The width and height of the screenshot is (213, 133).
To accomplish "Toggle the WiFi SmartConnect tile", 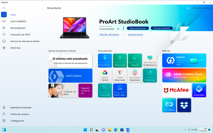I will click(x=105, y=90).
